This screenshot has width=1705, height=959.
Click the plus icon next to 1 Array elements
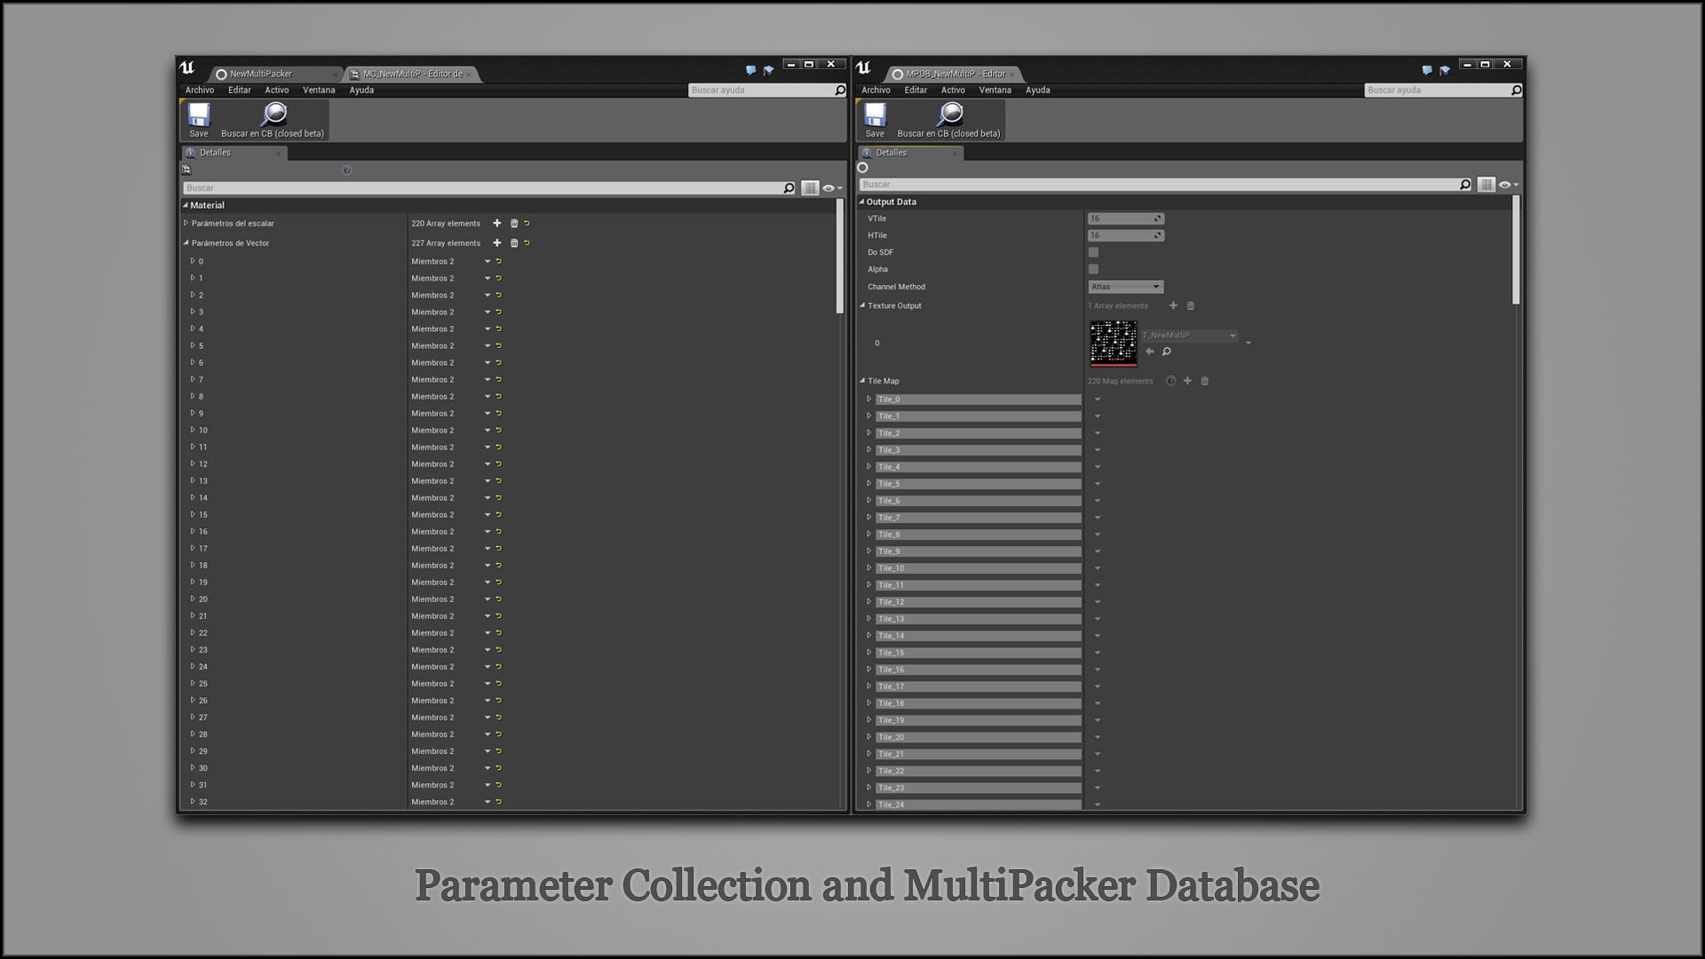[x=1173, y=305]
